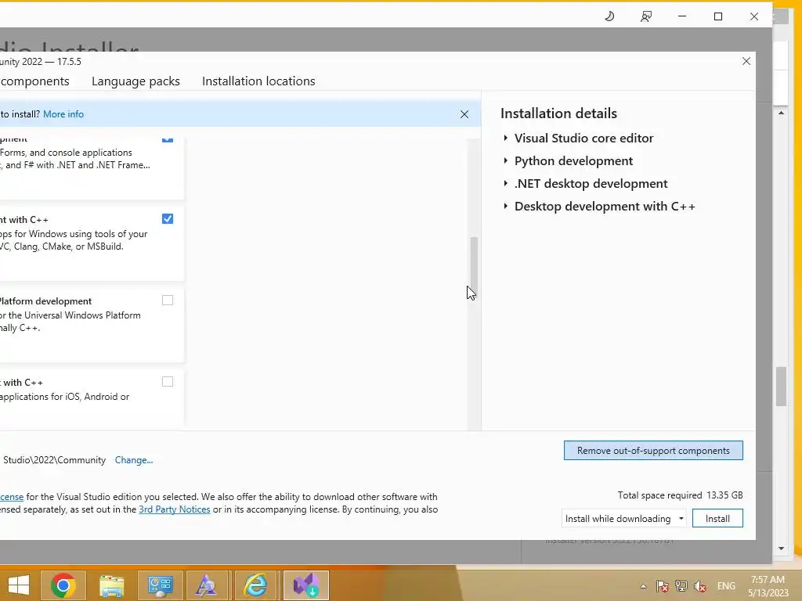Viewport: 802px width, 601px height.
Task: Open Action Center flag tray icon
Action: click(x=663, y=586)
